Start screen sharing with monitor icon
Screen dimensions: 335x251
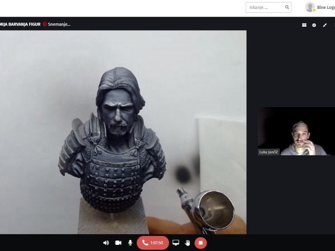pos(176,243)
